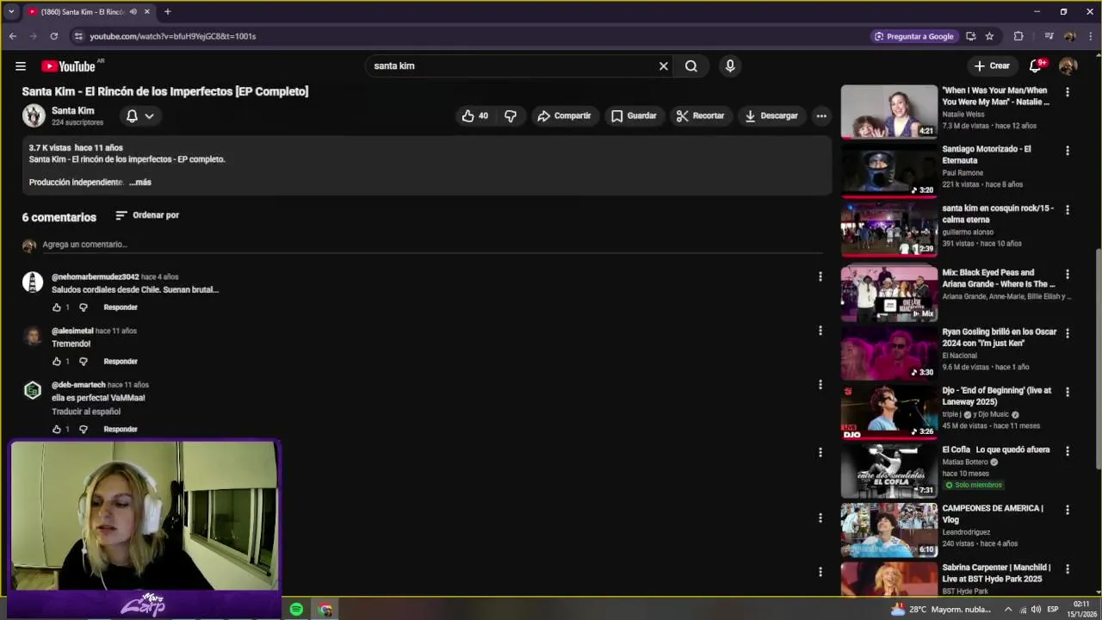Open the YouTube hamburger guide menu
The height and width of the screenshot is (620, 1102).
point(21,65)
